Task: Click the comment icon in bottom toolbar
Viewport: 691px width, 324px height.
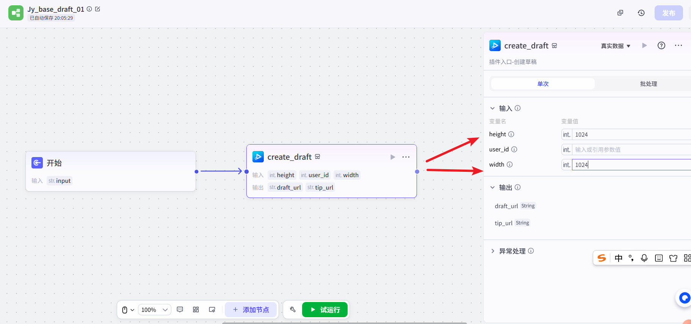Action: point(180,310)
